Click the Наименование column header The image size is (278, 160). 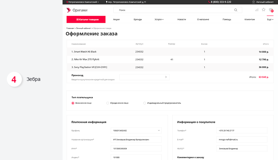point(79,44)
